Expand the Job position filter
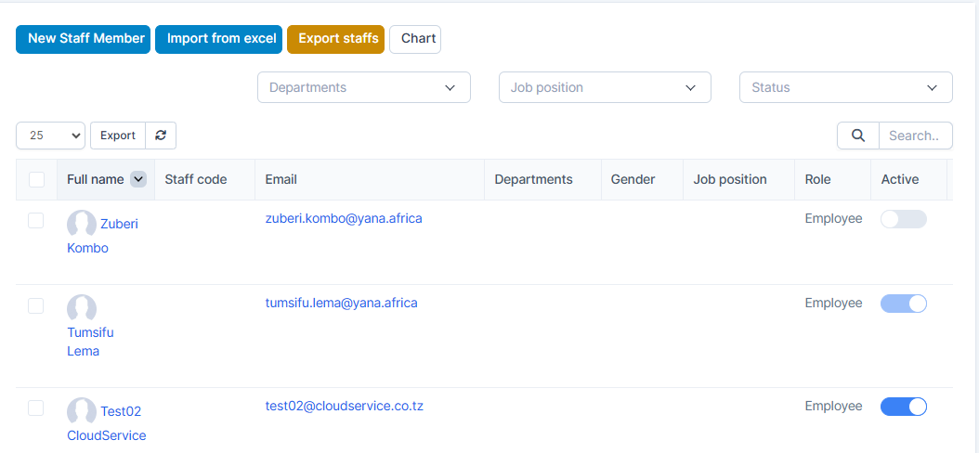Image resolution: width=979 pixels, height=453 pixels. [605, 87]
